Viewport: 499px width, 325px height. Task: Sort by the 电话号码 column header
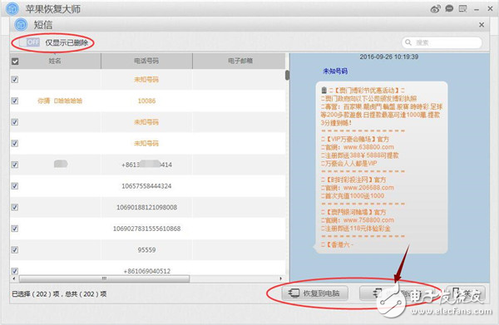tap(146, 61)
